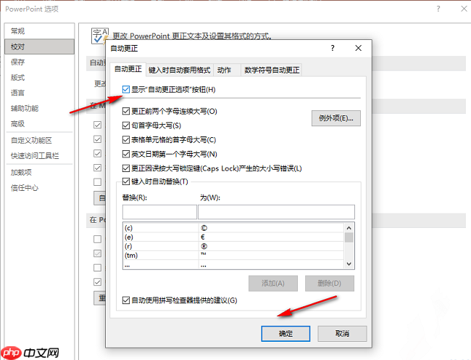471x360 pixels.
Task: Click the PowerPoint 选项 window help icon
Action: [438, 9]
